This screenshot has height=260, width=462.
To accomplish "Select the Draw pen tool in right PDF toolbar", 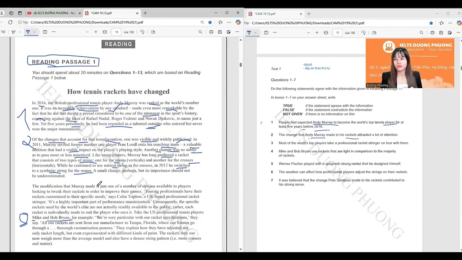I will coord(249,32).
